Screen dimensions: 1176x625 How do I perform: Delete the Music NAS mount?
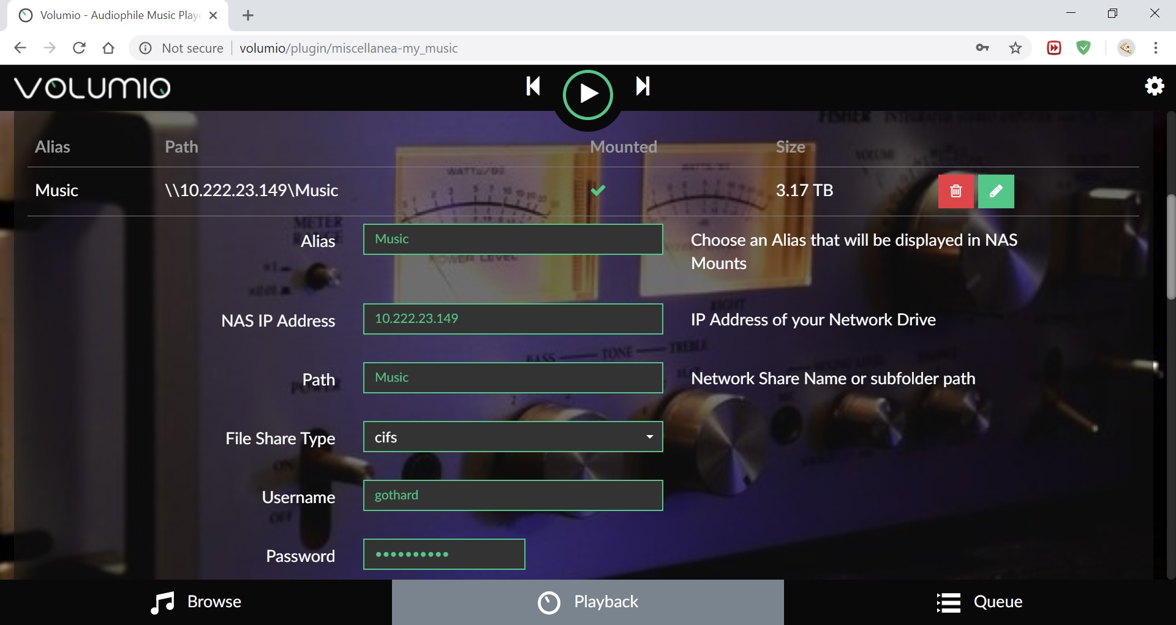tap(956, 191)
